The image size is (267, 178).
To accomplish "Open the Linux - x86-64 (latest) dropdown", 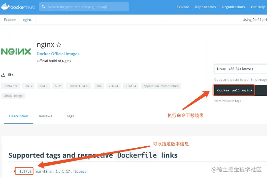I will (240, 69).
